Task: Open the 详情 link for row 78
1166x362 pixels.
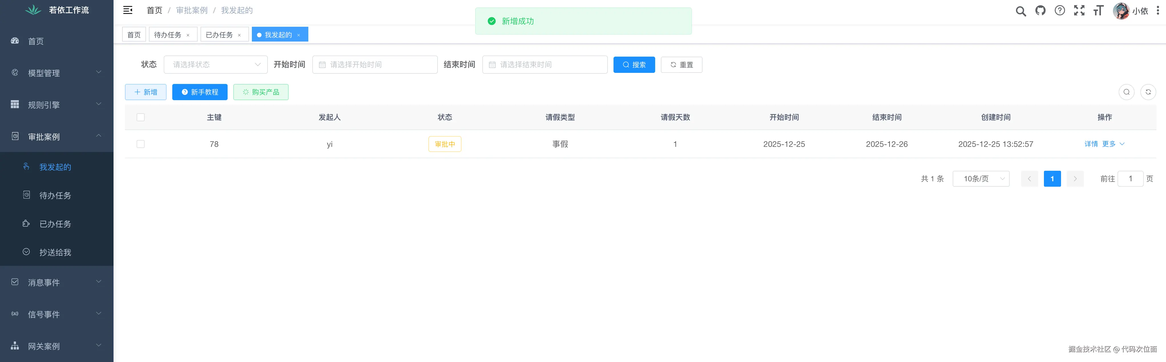Action: 1091,144
